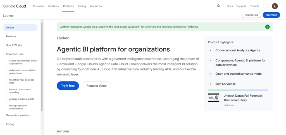286x135 pixels.
Task: Click the Request demo button
Action: (x=96, y=86)
